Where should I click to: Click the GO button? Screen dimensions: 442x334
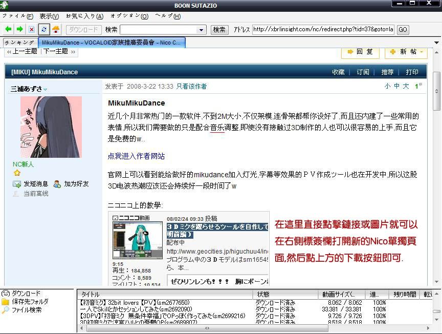403,30
